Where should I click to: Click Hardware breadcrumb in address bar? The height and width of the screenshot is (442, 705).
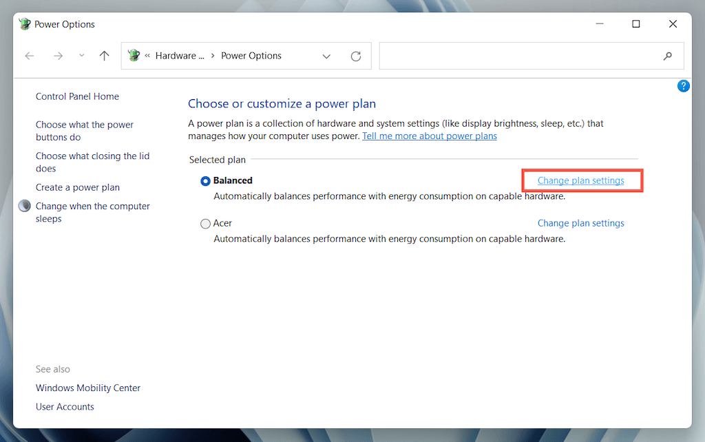click(x=180, y=56)
